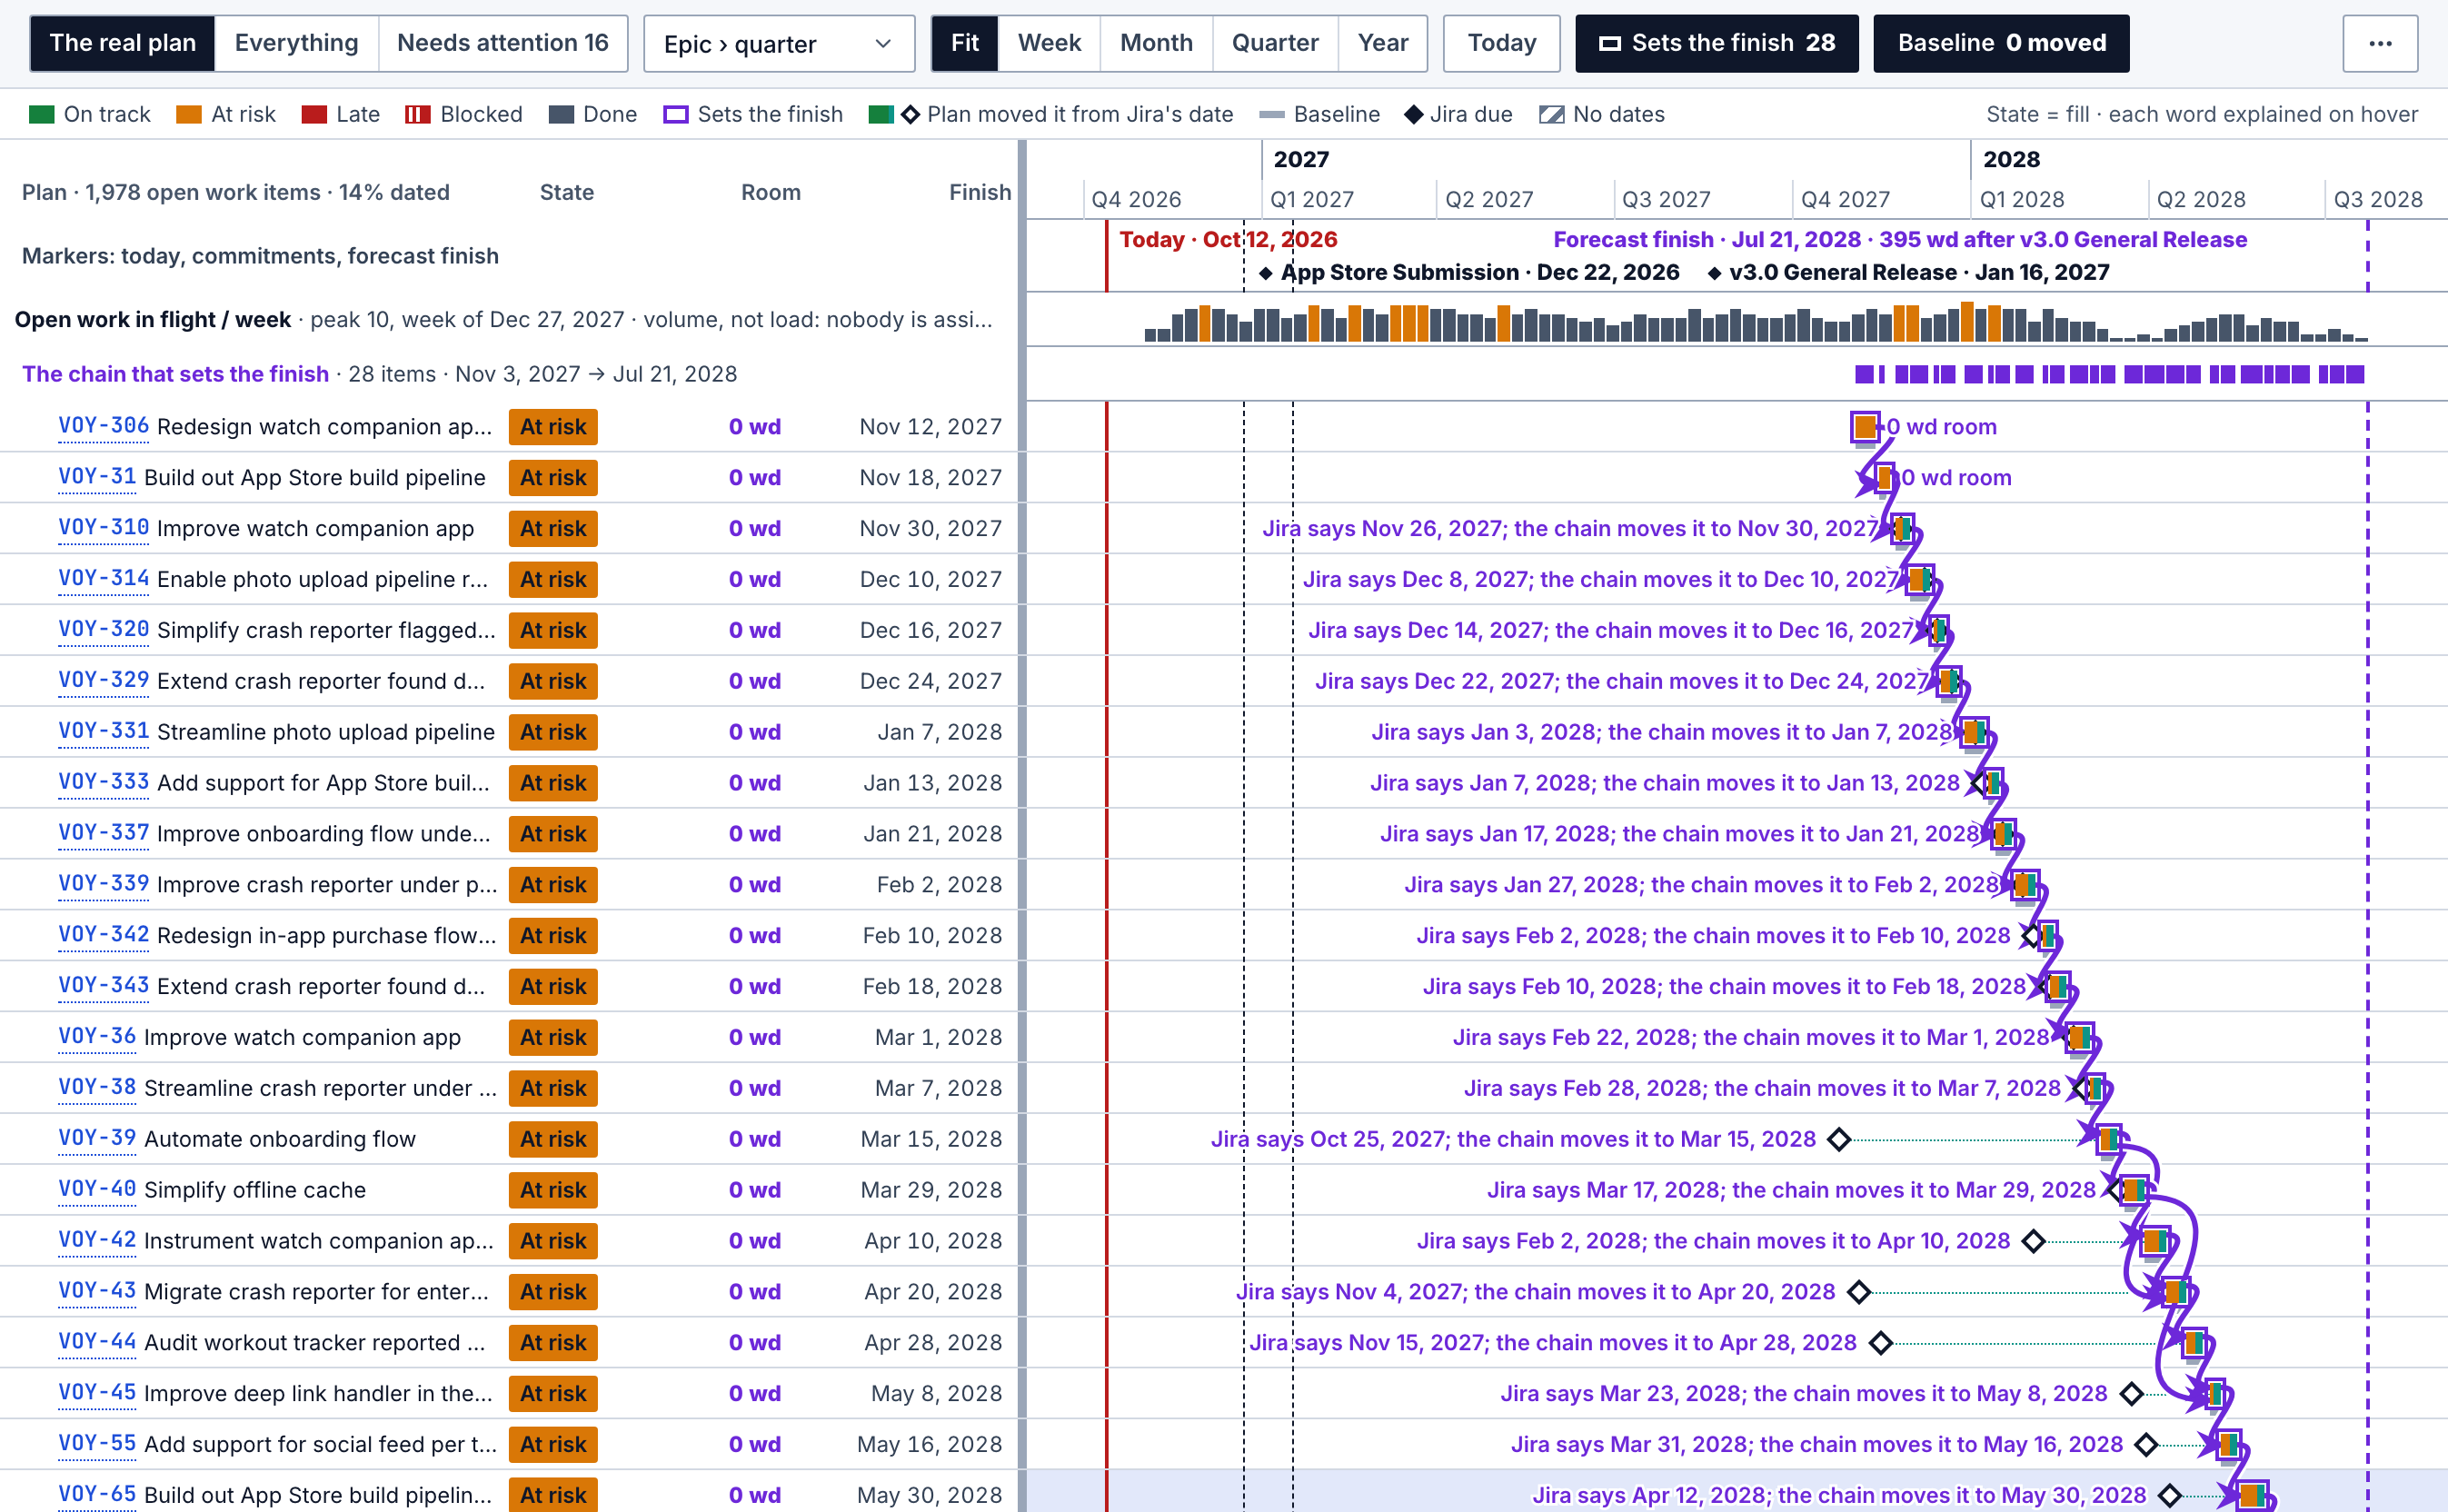2448x1512 pixels.
Task: Click the App Store Submission milestone diamond
Action: pyautogui.click(x=1265, y=273)
